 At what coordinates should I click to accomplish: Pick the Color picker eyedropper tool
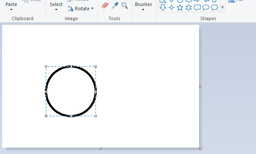coord(115,6)
